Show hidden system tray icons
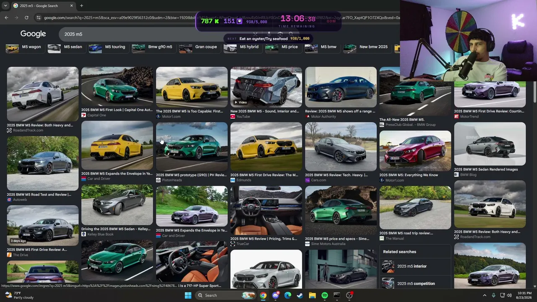 [485, 295]
